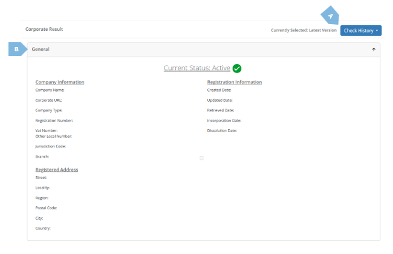Click the Vat Number label
The width and height of the screenshot is (393, 254).
click(47, 130)
